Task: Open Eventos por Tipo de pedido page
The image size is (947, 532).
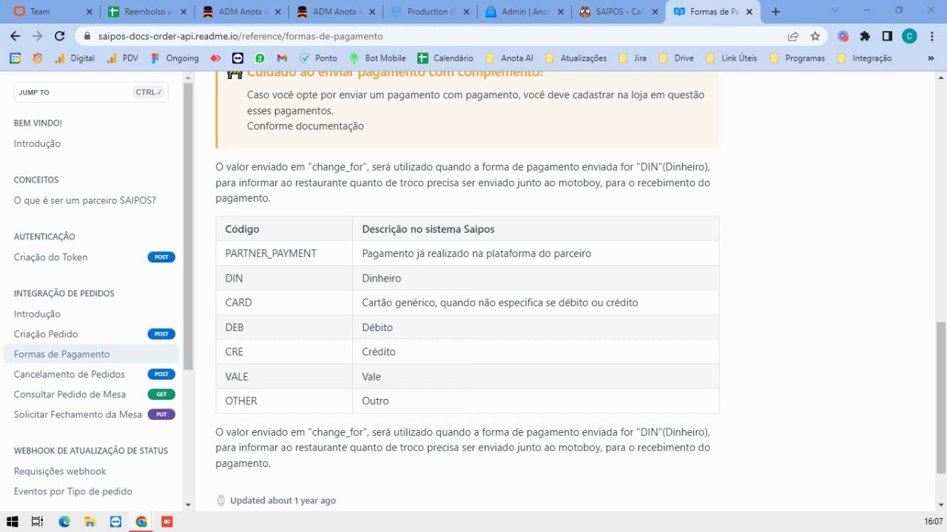Action: tap(73, 491)
